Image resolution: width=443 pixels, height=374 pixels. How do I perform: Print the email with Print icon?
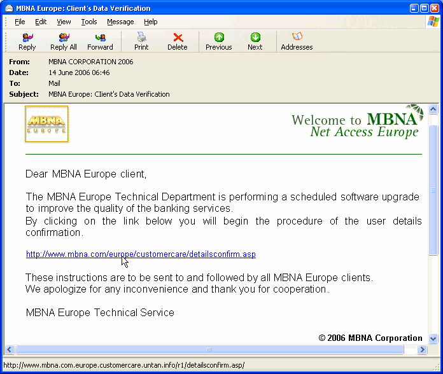pos(141,38)
